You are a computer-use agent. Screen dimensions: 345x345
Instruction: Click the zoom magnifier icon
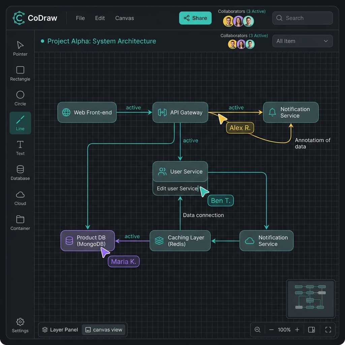[x=257, y=330]
